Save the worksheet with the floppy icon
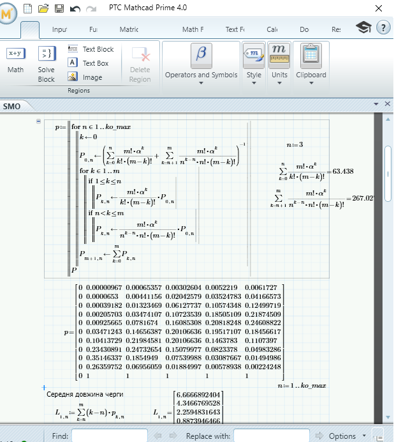 point(59,8)
